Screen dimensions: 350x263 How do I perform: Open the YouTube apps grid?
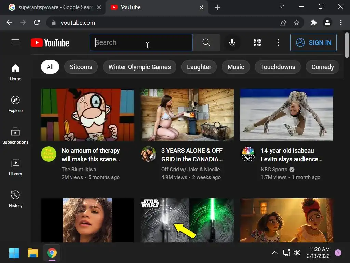258,42
